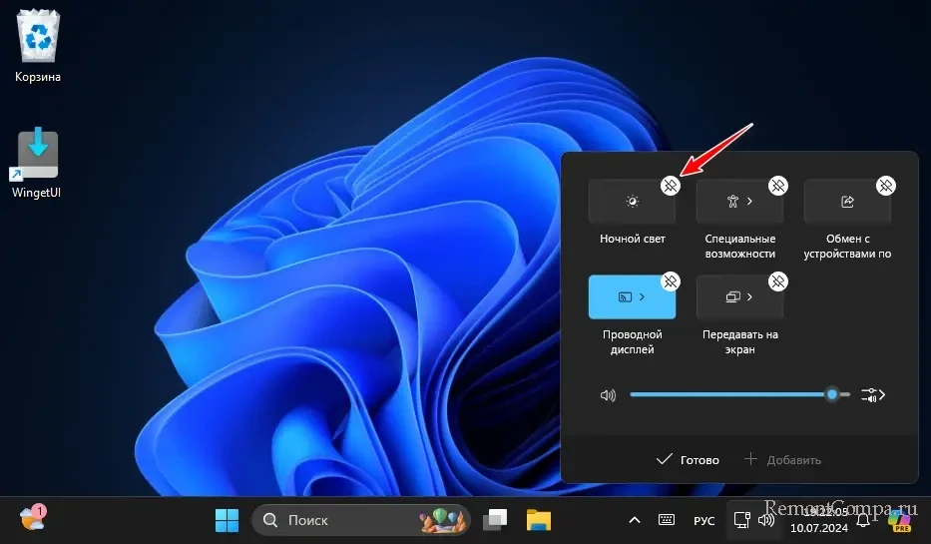This screenshot has height=544, width=931.
Task: Unpin the Передавать на экран tile
Action: [778, 281]
